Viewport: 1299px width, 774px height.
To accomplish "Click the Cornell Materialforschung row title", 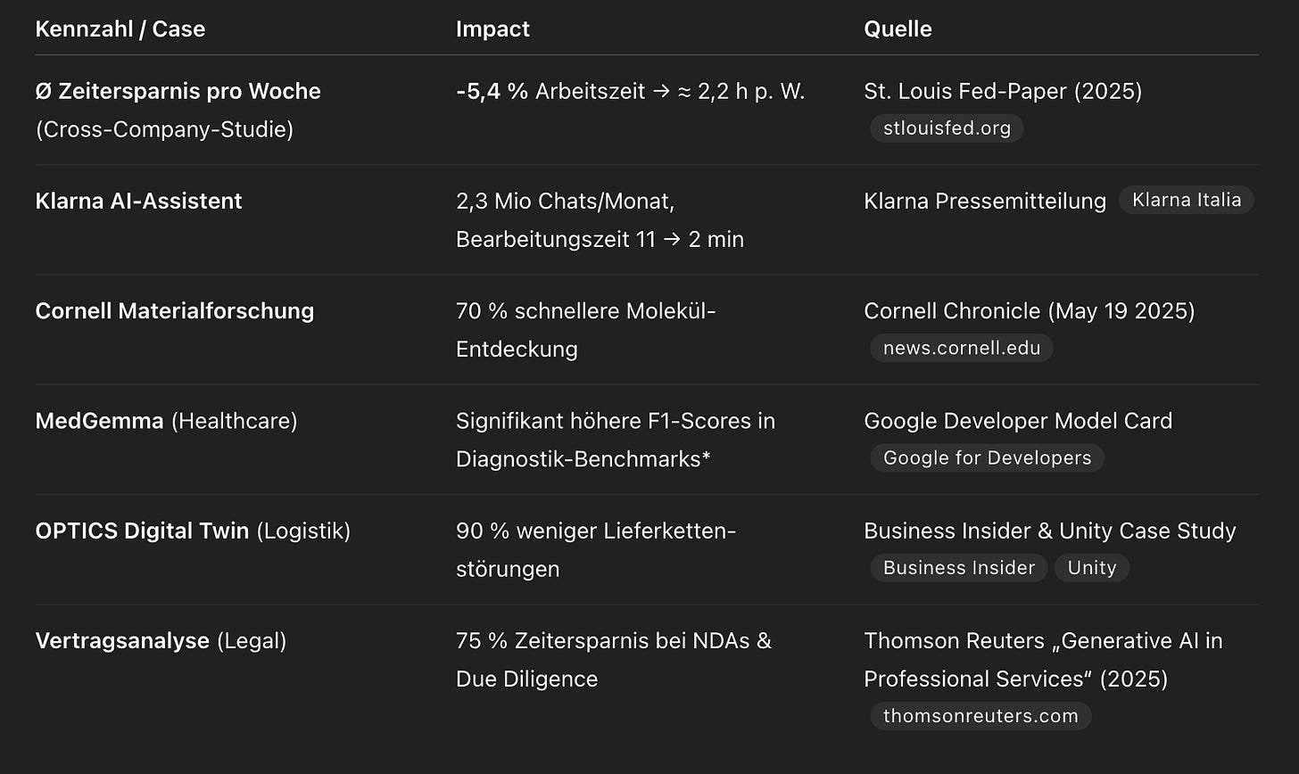I will pyautogui.click(x=175, y=310).
